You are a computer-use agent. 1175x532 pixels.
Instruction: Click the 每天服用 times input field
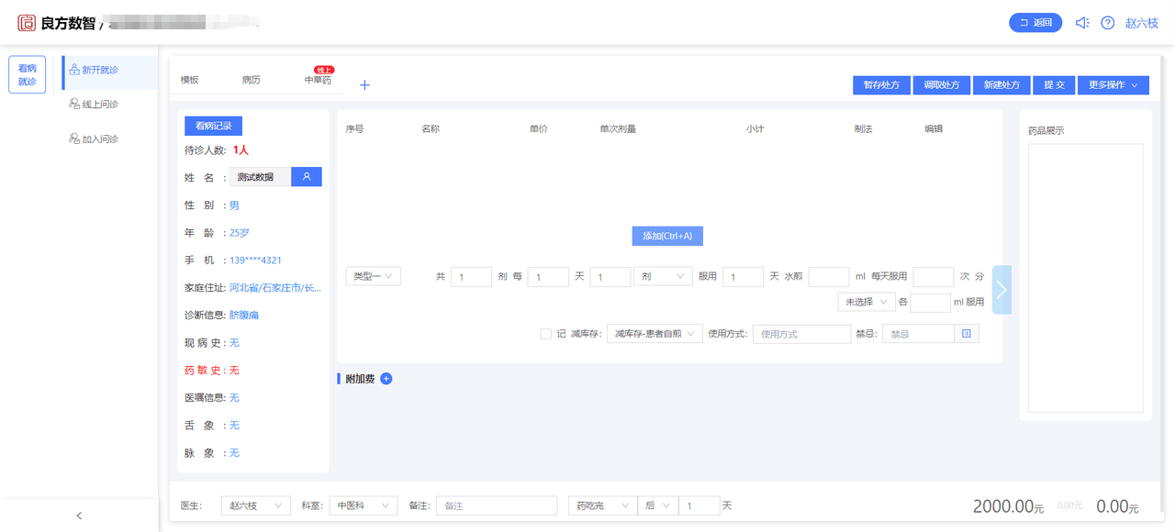coord(934,276)
